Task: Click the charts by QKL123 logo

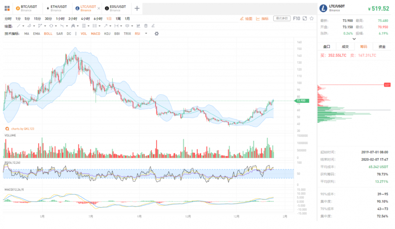Action: [x=19, y=129]
